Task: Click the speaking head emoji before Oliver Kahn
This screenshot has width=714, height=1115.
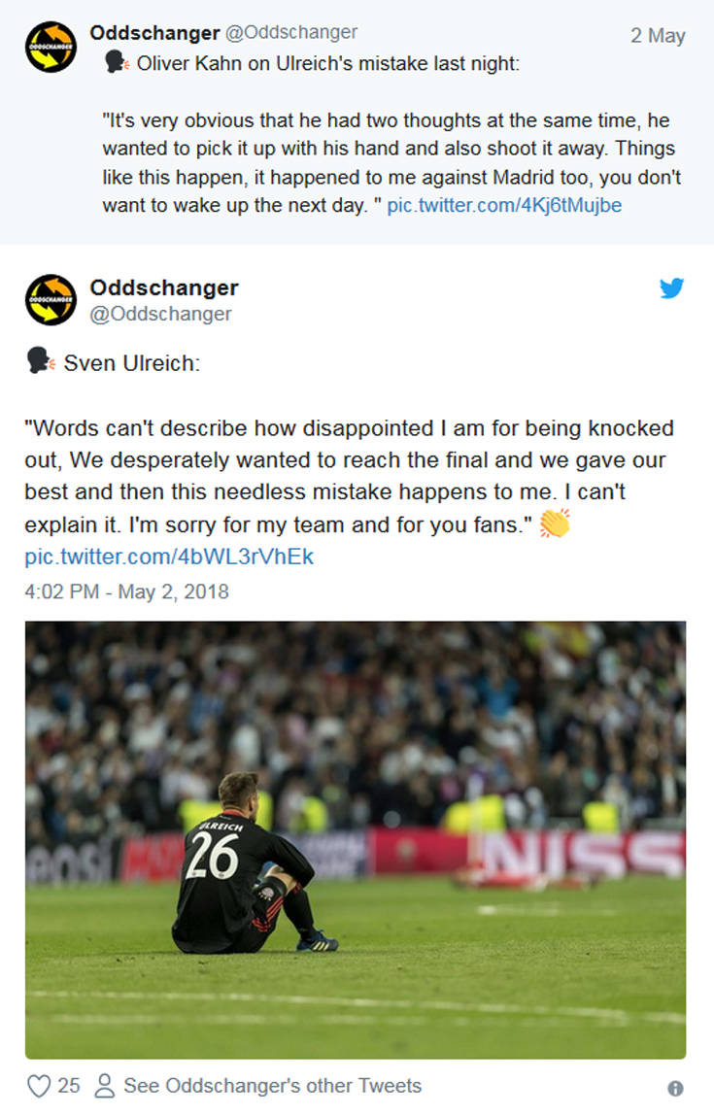Action: point(115,64)
